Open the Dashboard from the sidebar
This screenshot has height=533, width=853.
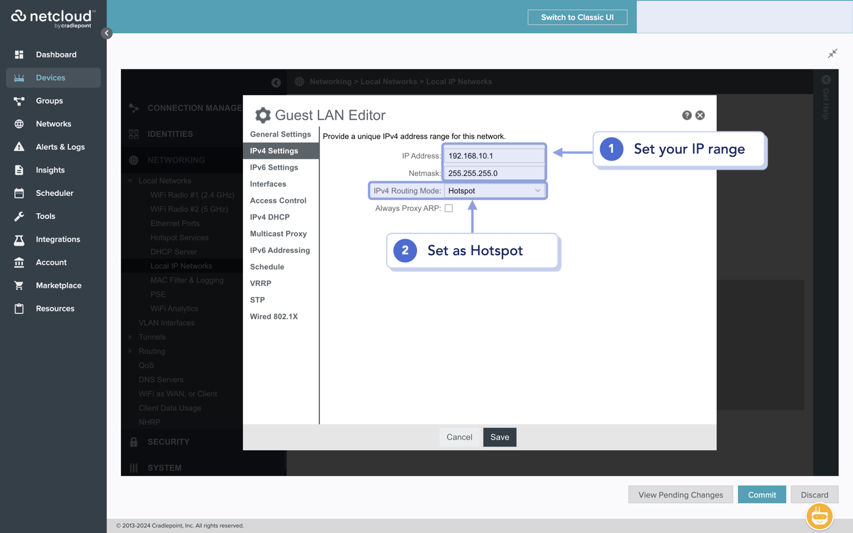click(x=56, y=54)
